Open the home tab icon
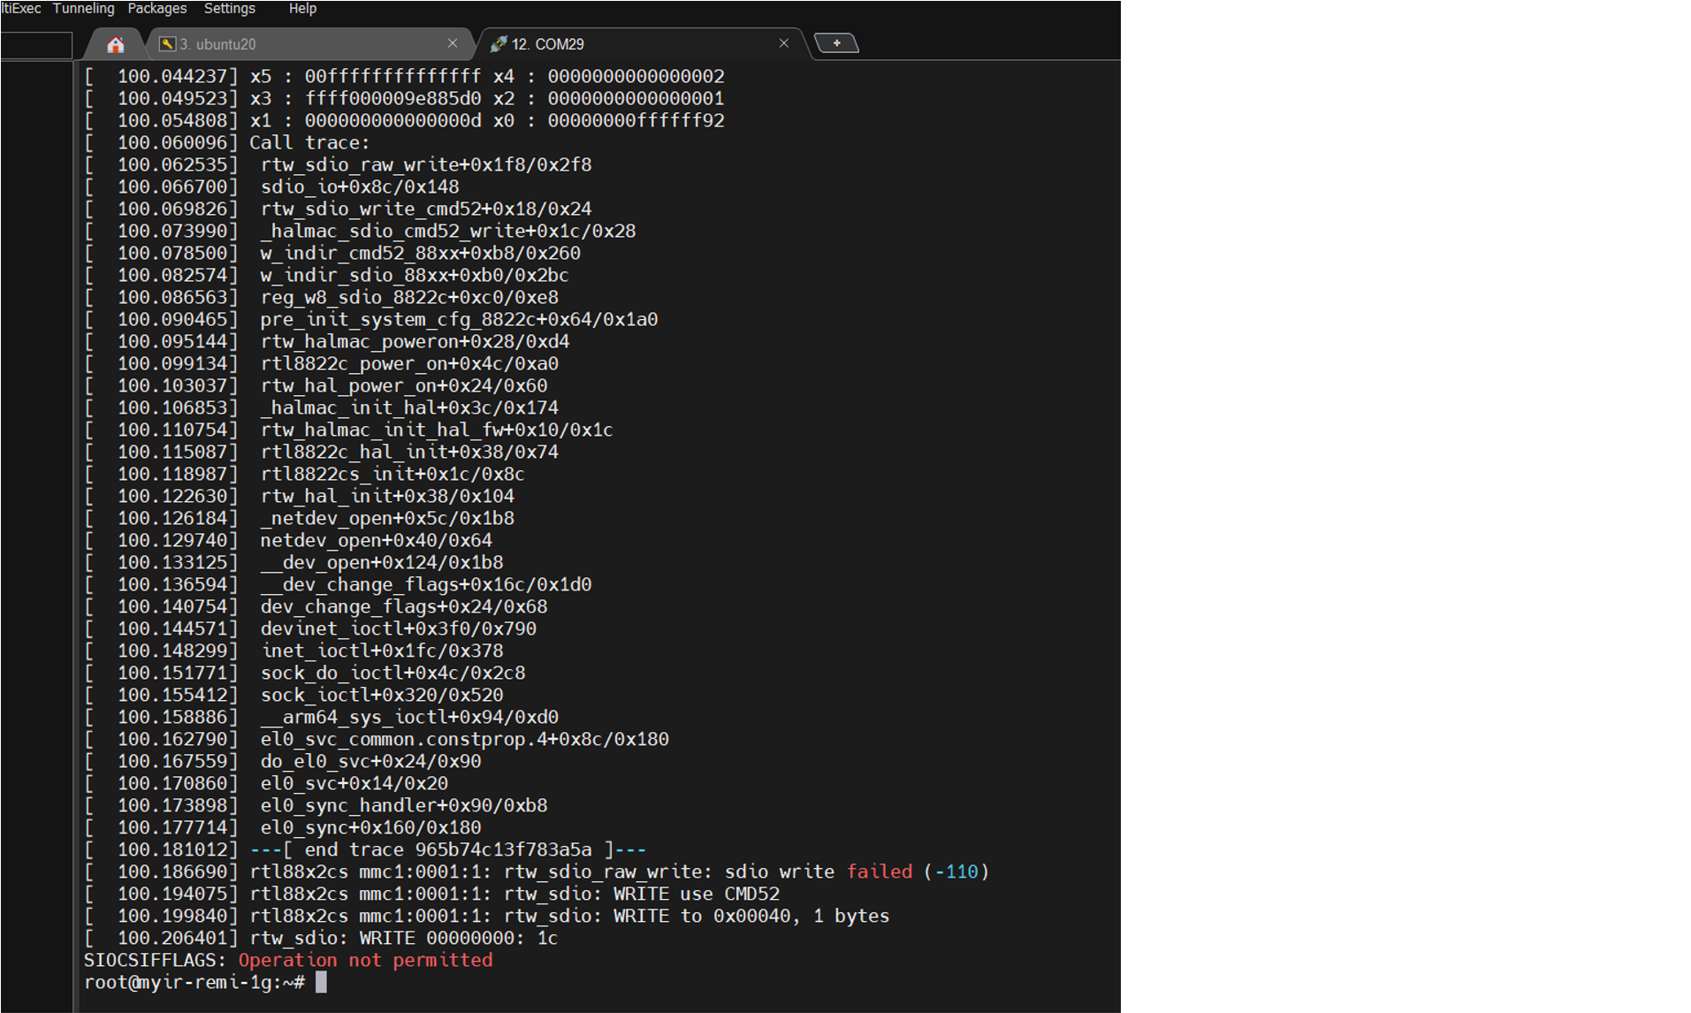This screenshot has height=1013, width=1691. pyautogui.click(x=116, y=44)
